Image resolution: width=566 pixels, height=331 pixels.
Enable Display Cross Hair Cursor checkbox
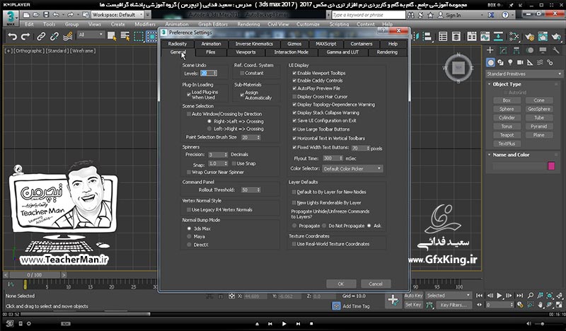tap(294, 97)
